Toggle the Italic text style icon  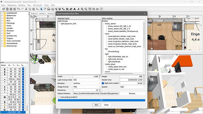click(x=78, y=9)
